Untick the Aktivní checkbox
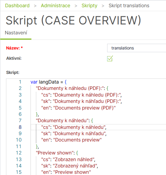This screenshot has width=166, height=175. click(x=110, y=59)
